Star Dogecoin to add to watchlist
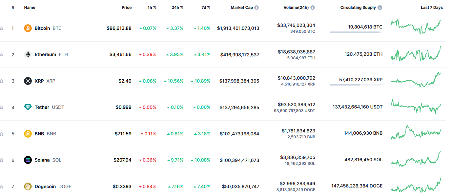This screenshot has height=196, width=451. pos(2,187)
